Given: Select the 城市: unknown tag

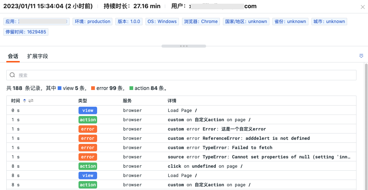Looking at the screenshot, I should 329,22.
